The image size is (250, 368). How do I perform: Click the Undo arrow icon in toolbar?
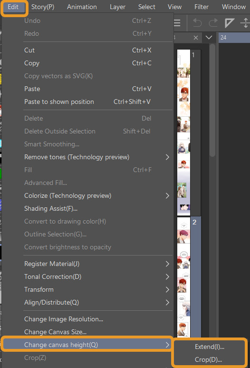(197, 23)
